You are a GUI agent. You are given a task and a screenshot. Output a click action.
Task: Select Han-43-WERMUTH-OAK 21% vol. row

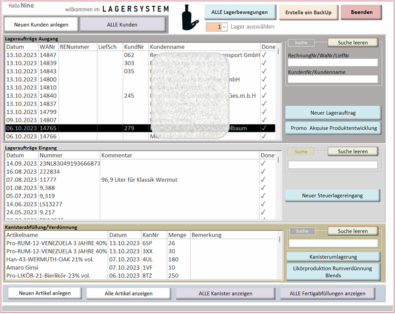pyautogui.click(x=141, y=259)
